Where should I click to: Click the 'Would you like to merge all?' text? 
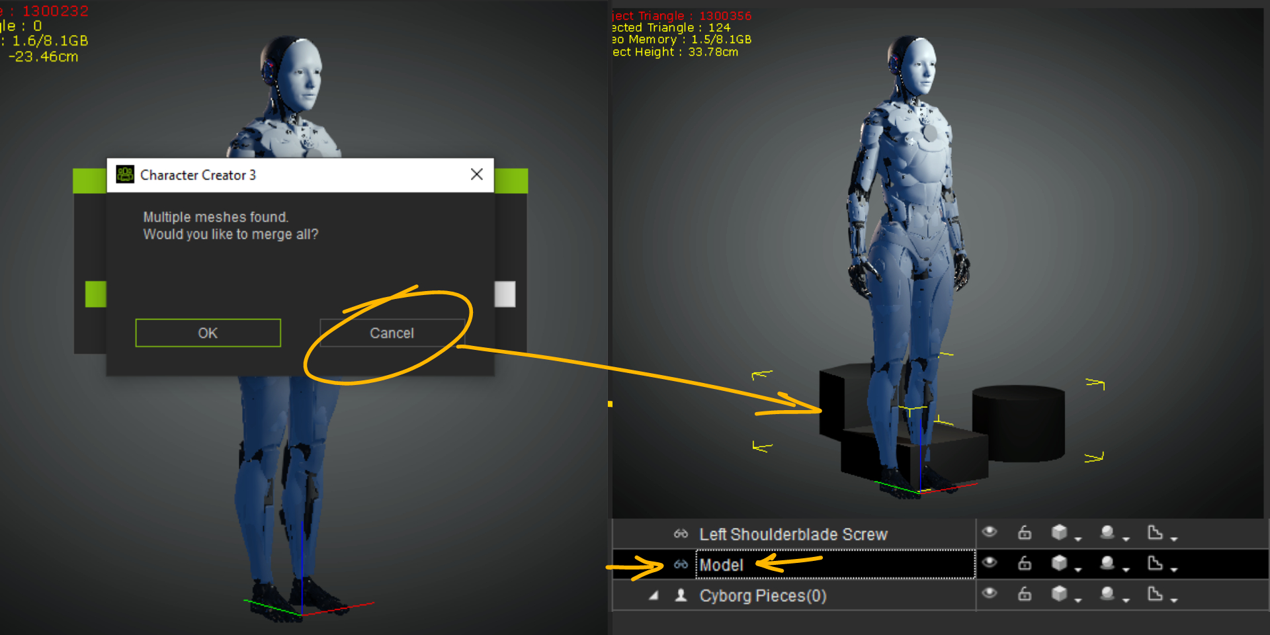[231, 234]
